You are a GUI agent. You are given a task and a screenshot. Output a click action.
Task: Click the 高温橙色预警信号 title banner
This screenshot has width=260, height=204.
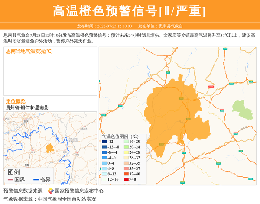(129, 11)
